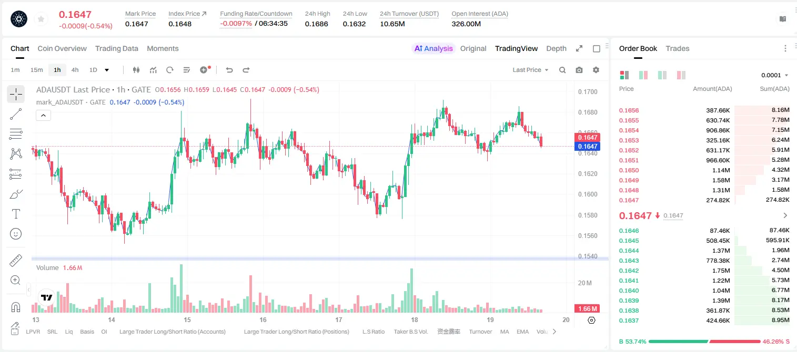797x352 pixels.
Task: Open the candlestick chart style icon
Action: [x=136, y=70]
